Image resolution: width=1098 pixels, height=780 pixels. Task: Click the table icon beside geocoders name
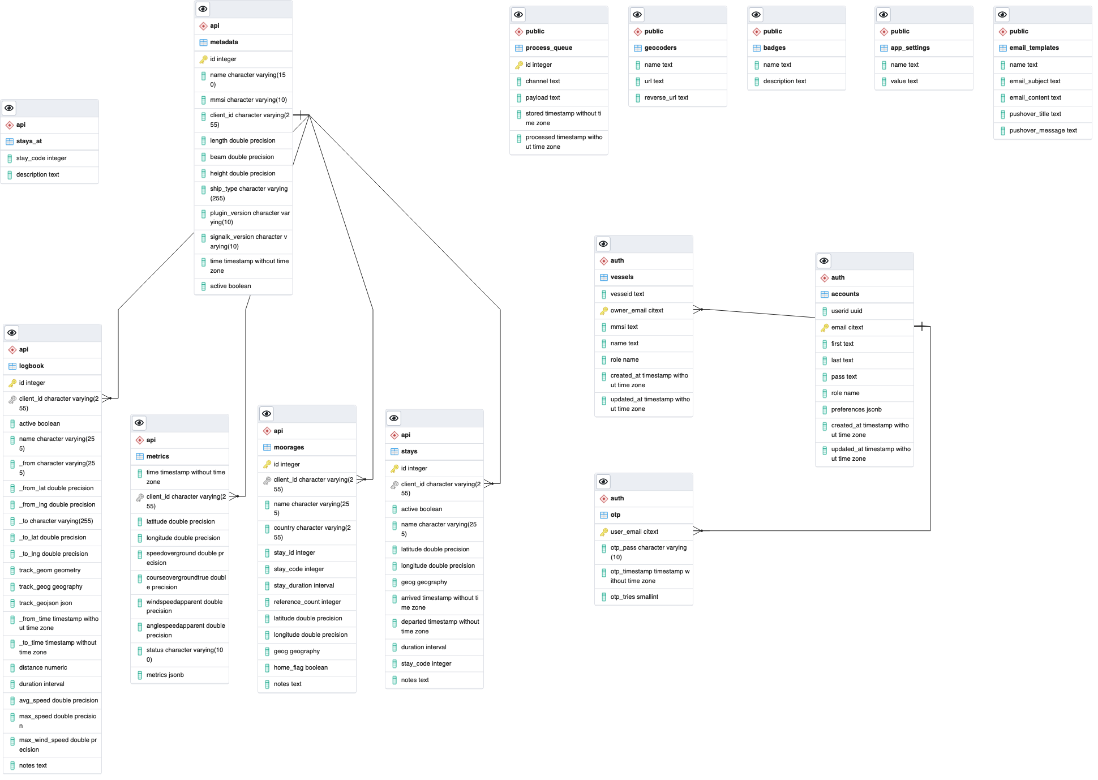click(638, 48)
